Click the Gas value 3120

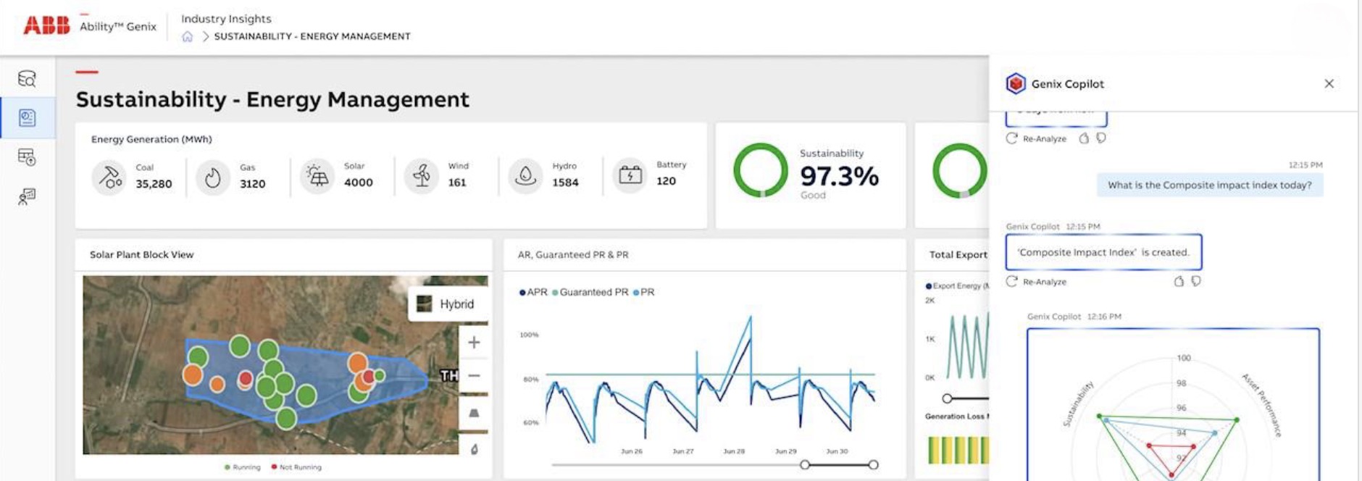coord(253,184)
